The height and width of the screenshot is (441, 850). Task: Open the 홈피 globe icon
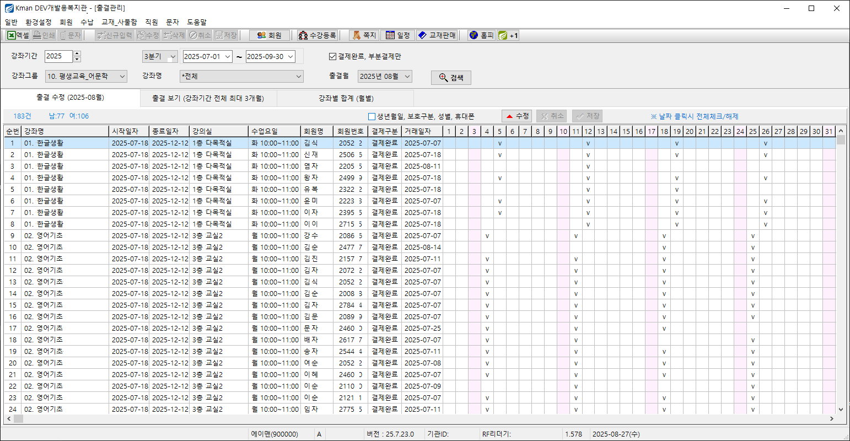point(481,35)
